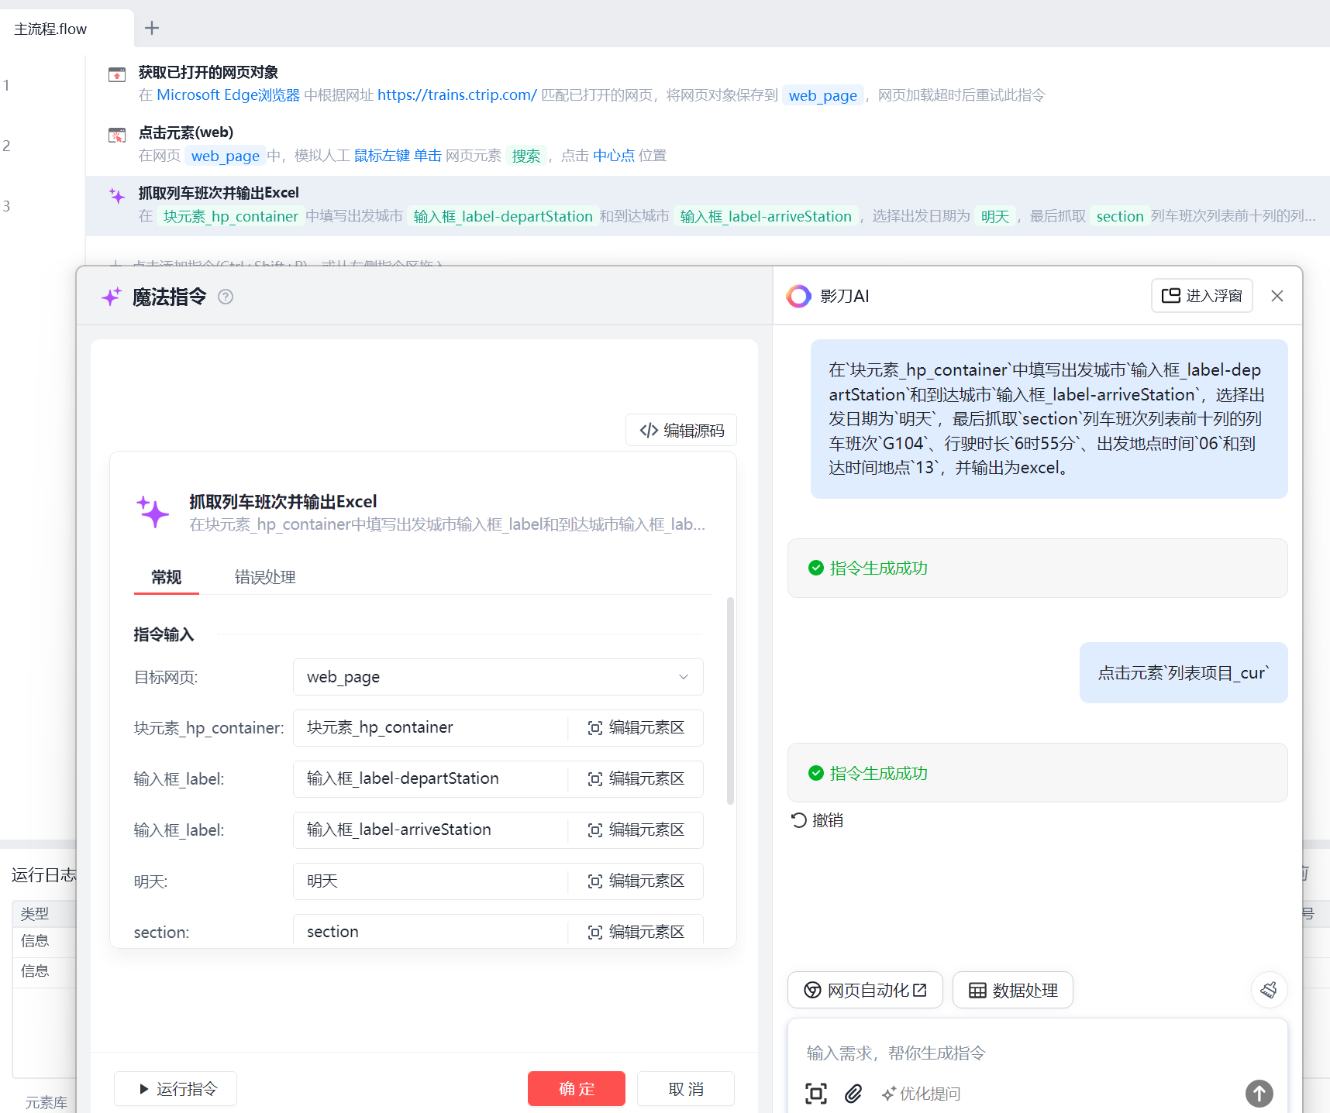
Task: Click the 撤销 undo icon
Action: pos(799,820)
